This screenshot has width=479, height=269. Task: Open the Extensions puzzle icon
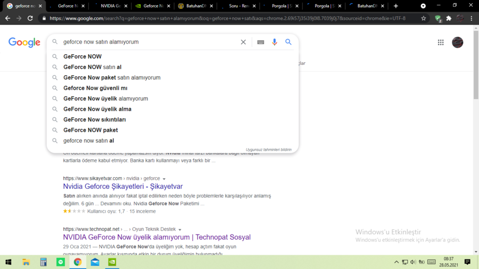click(449, 18)
